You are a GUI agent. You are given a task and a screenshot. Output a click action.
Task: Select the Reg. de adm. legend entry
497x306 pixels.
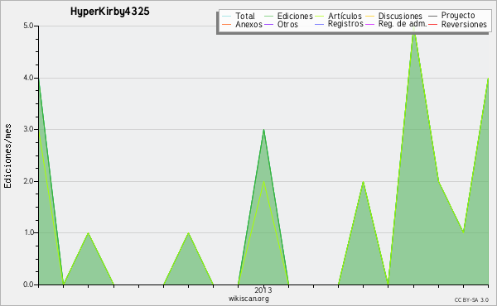403,24
